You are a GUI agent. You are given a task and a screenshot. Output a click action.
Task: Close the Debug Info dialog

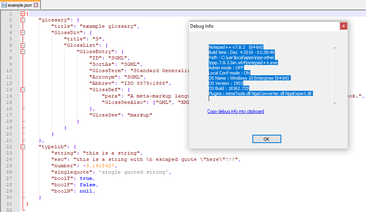[x=343, y=26]
